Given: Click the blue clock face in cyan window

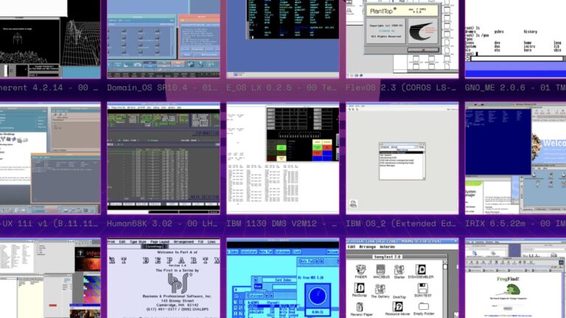Looking at the screenshot, I should [x=318, y=296].
